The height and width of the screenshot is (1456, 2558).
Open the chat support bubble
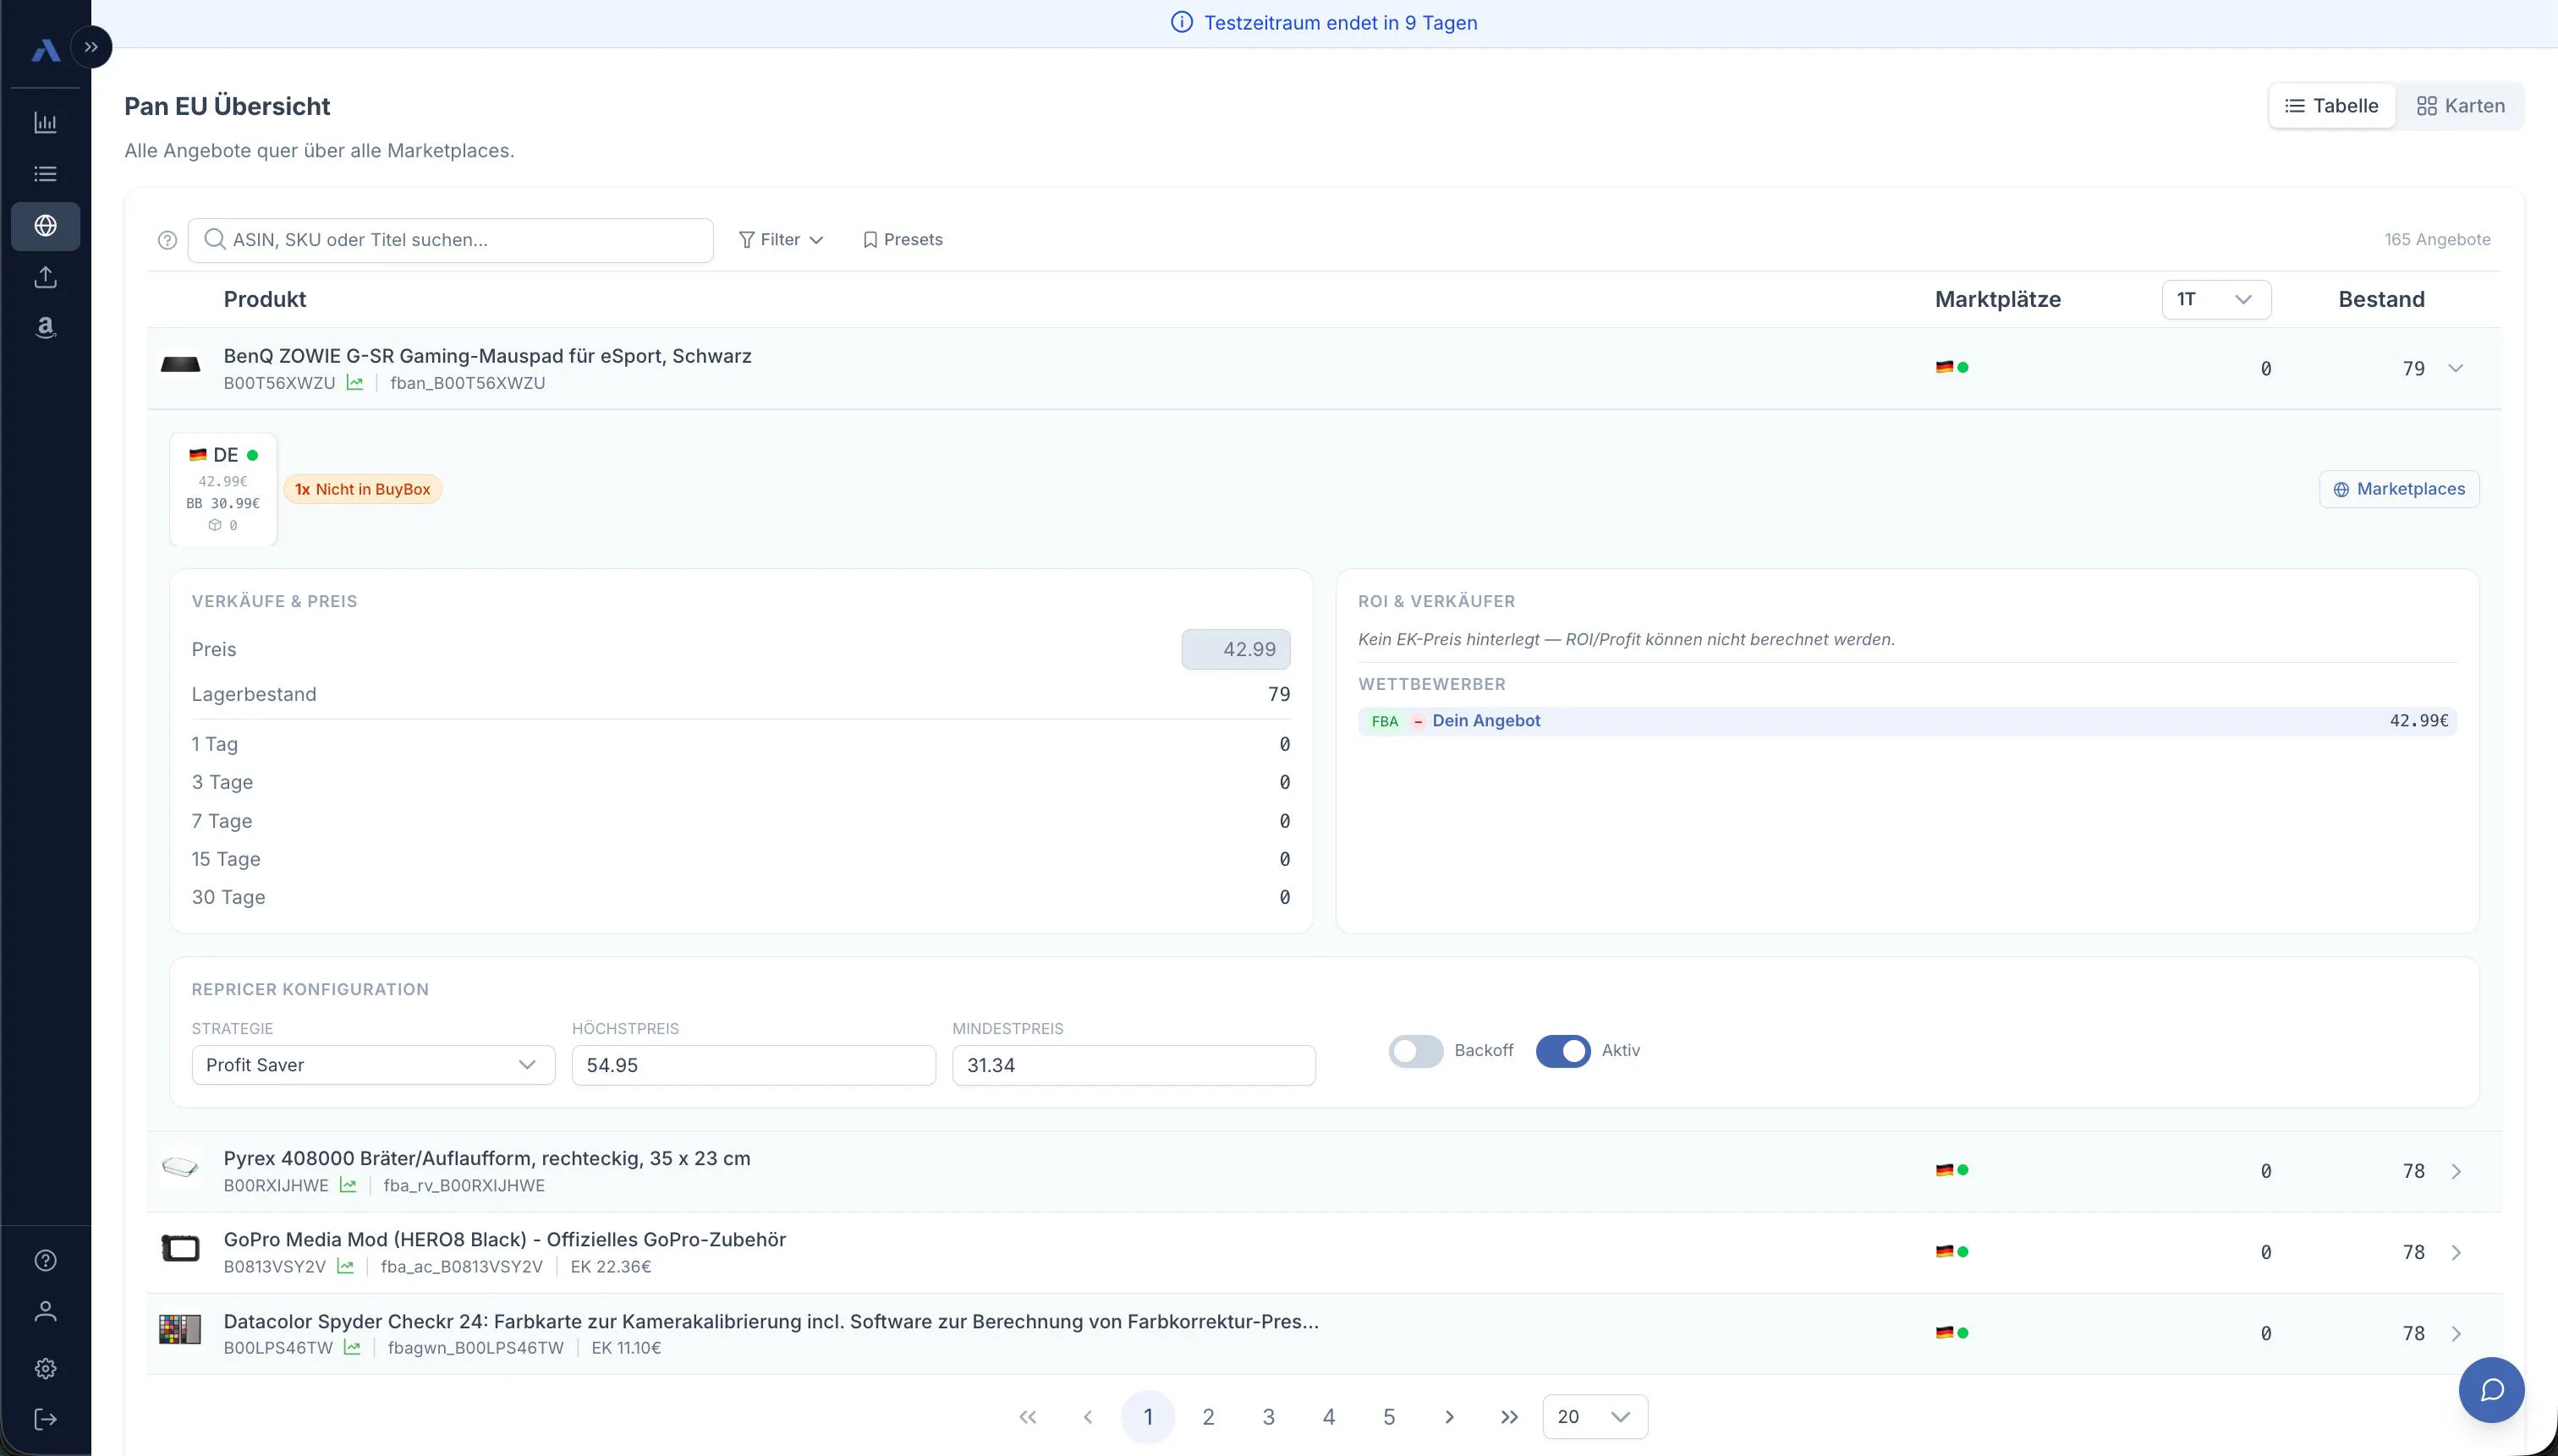point(2491,1390)
